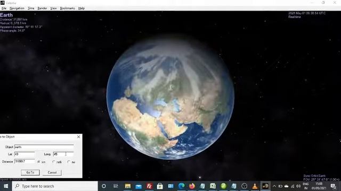341x191 pixels.
Task: Open Microsoft Edge from the taskbar
Action: coord(181,186)
